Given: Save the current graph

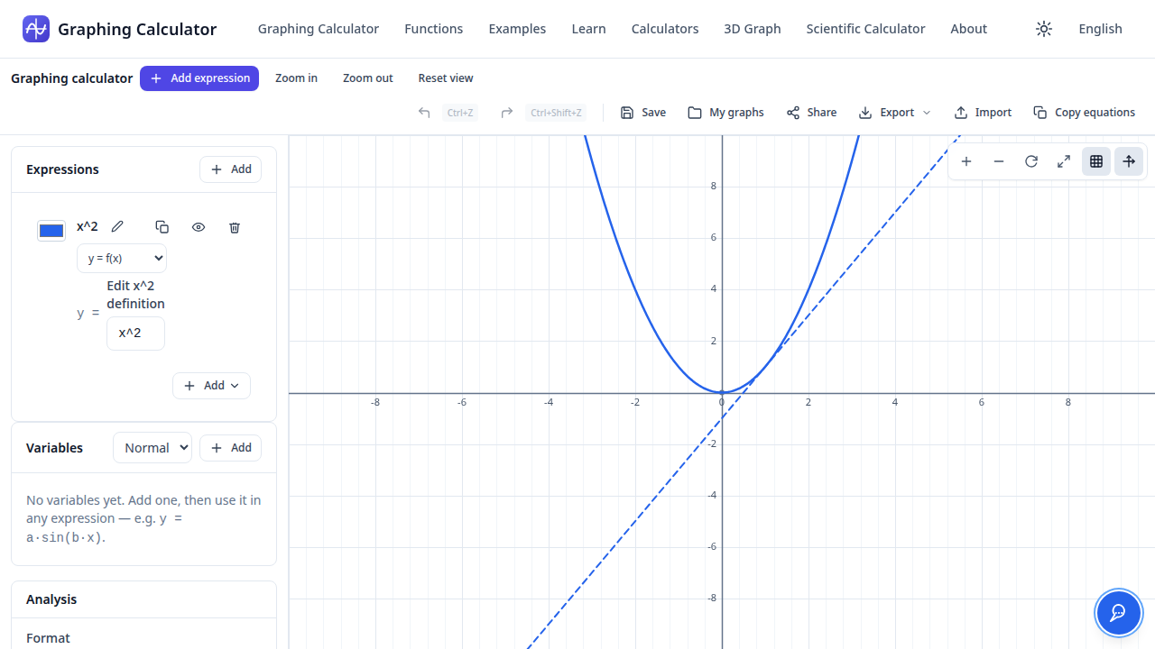Looking at the screenshot, I should 643,113.
